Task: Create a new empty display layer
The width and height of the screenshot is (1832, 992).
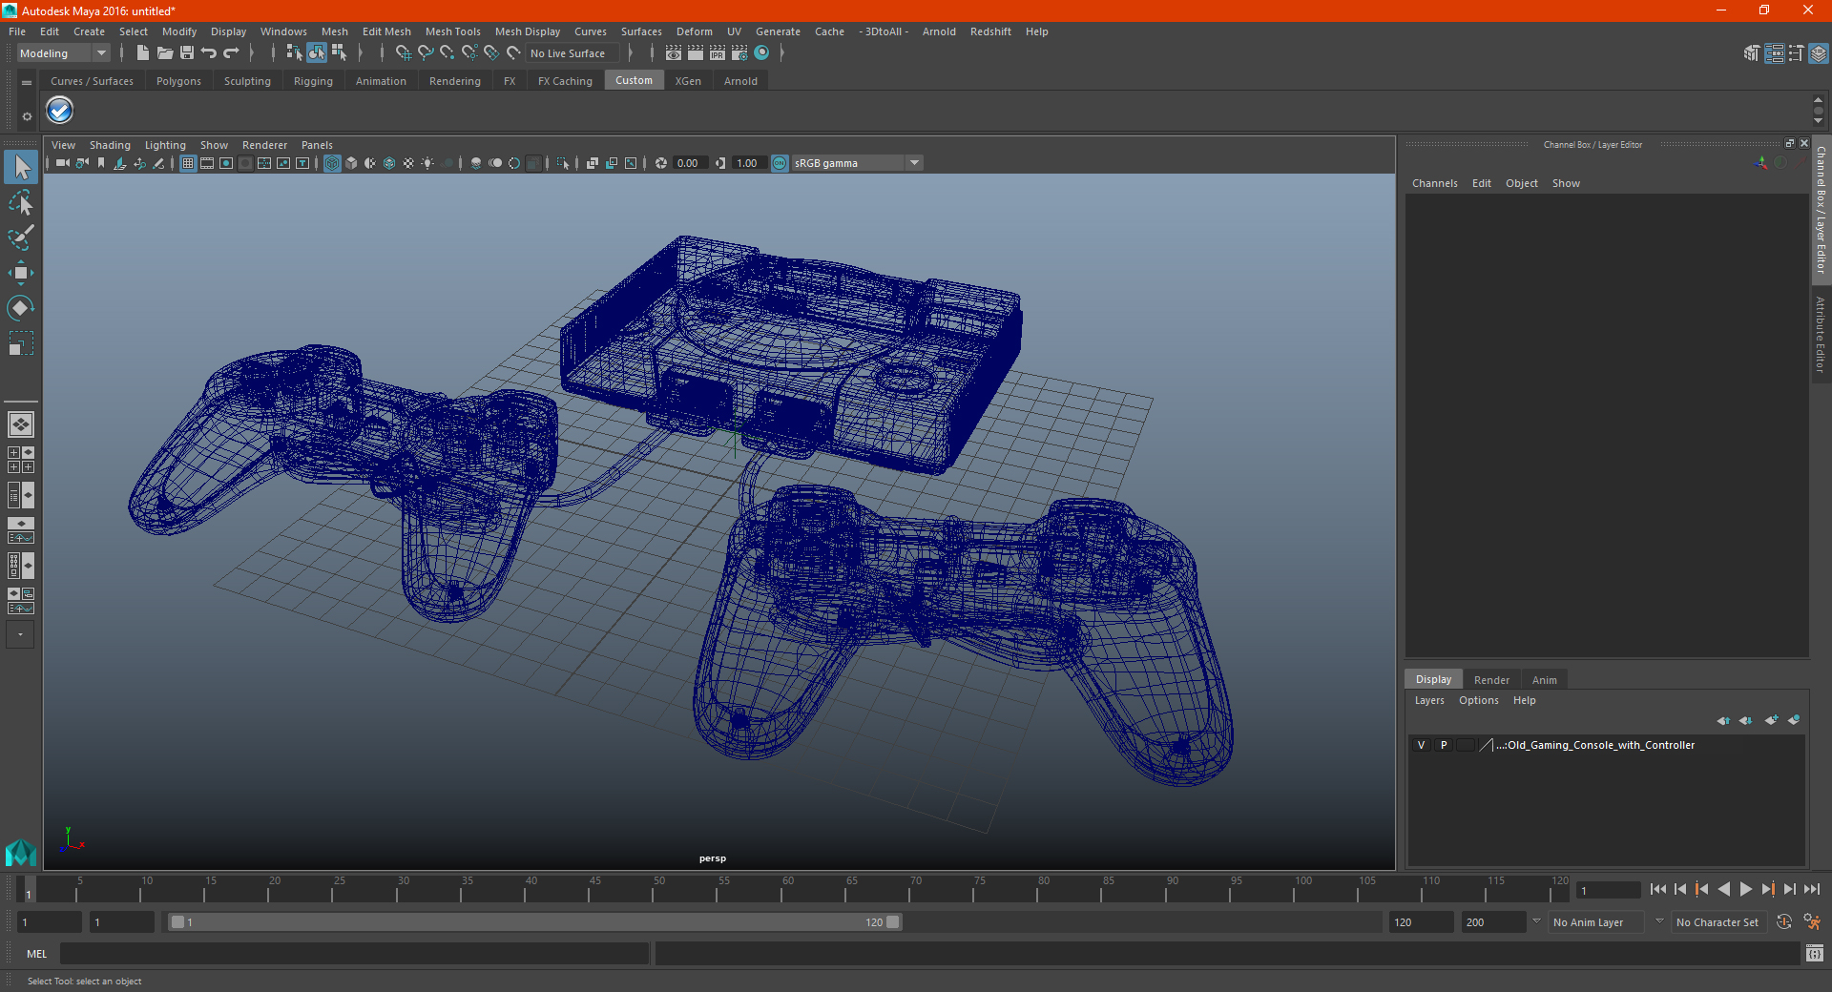Action: [x=1771, y=720]
